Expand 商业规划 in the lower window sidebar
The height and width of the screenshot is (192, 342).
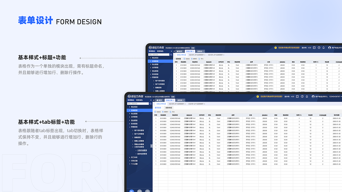(130, 107)
